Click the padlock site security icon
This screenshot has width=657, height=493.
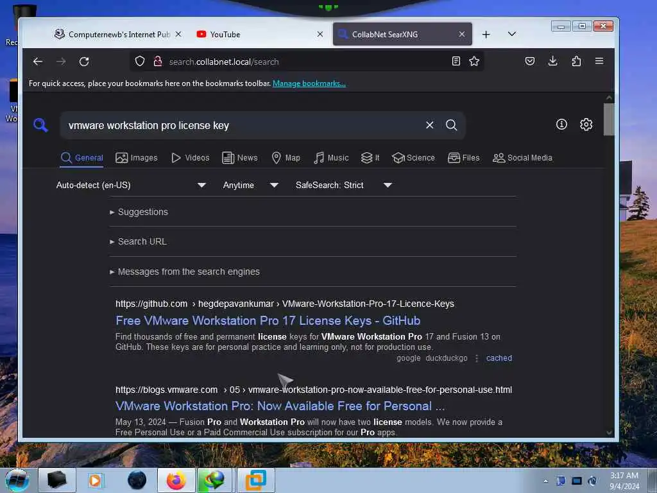pyautogui.click(x=158, y=62)
